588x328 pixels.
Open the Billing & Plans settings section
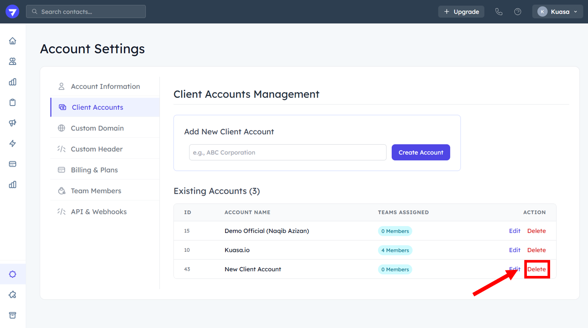[94, 170]
